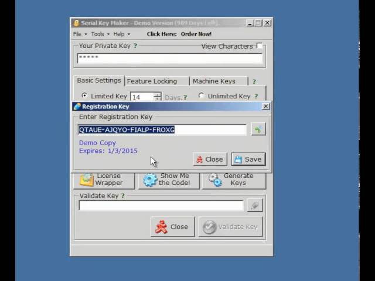Select the Limited Key radio button
Viewport: 375px width, 281px height.
point(84,95)
